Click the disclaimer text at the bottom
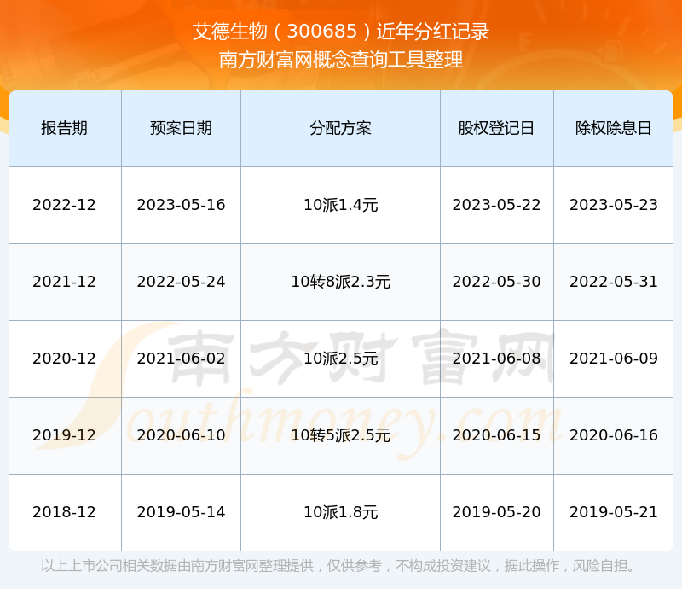Image resolution: width=682 pixels, height=589 pixels. tap(338, 566)
